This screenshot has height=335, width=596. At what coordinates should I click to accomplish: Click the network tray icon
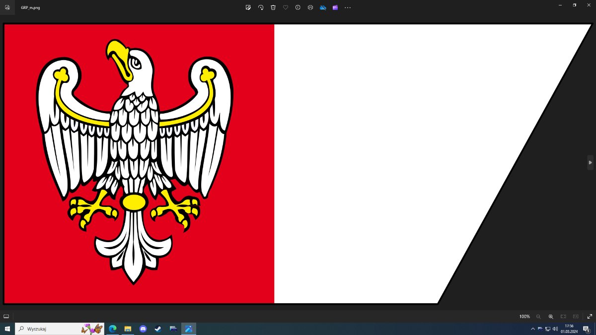[x=547, y=329]
